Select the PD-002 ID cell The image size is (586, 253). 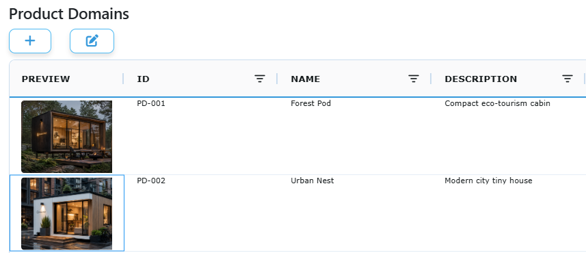[x=151, y=181]
